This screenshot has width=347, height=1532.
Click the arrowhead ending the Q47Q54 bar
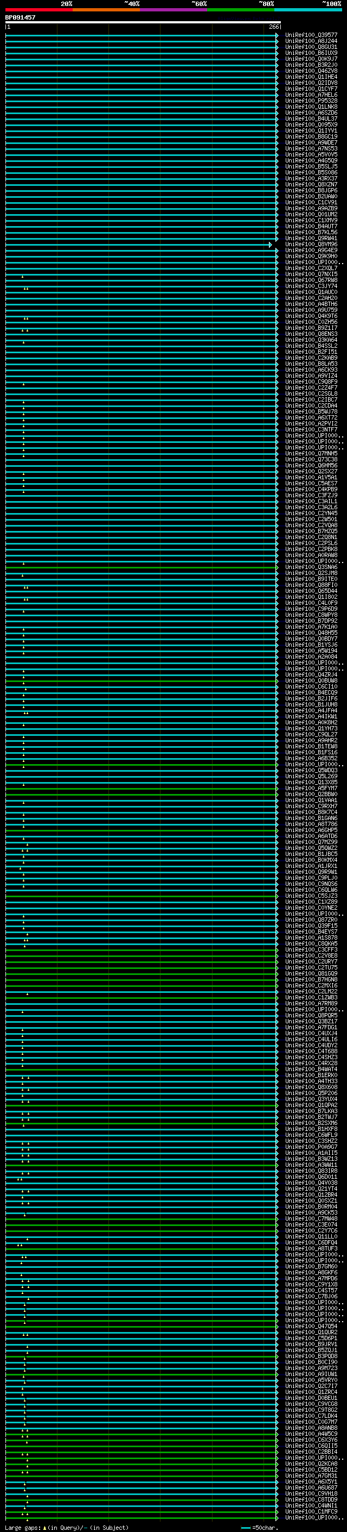point(277,1325)
